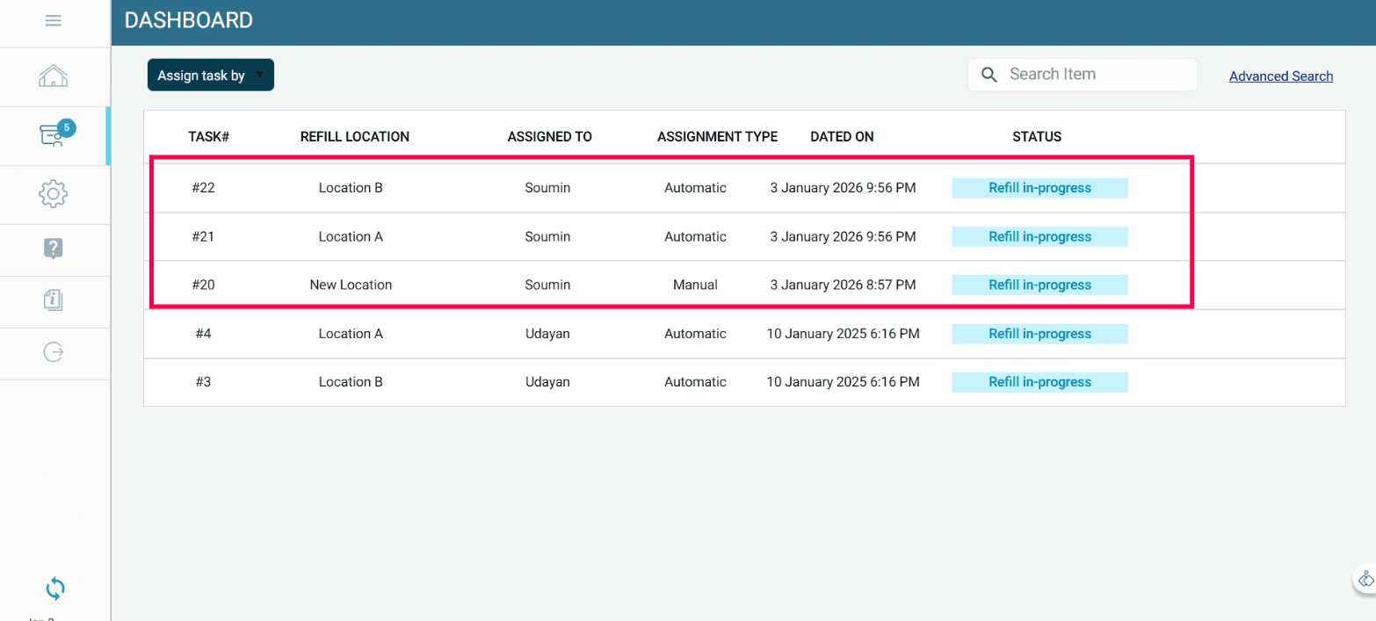Viewport: 1376px width, 621px height.
Task: Click the floating diamond widget icon
Action: pos(1365,580)
